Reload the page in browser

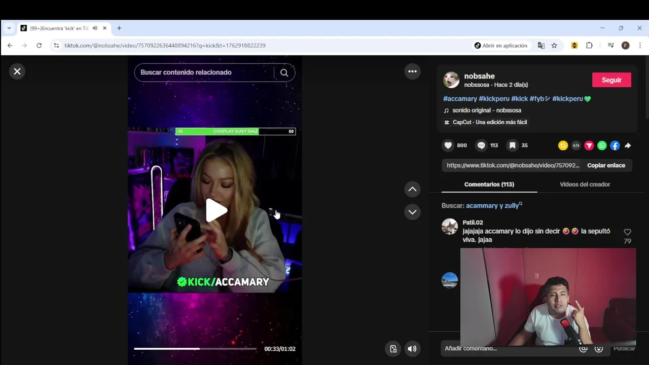39,46
